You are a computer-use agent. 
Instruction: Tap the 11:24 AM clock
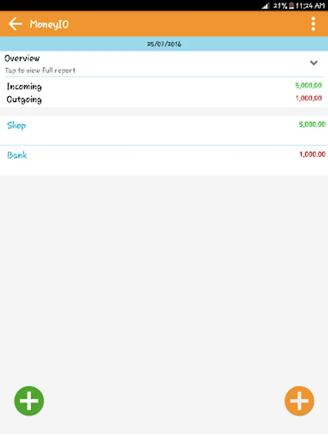point(310,6)
